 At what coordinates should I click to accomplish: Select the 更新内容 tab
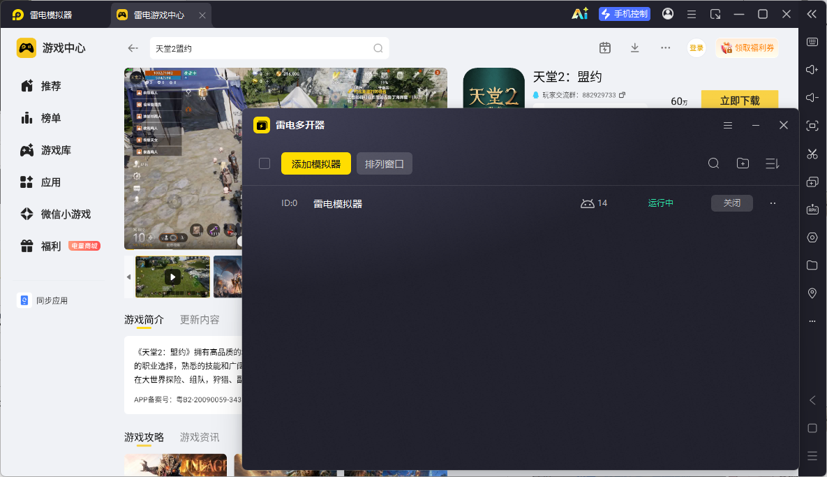click(200, 320)
